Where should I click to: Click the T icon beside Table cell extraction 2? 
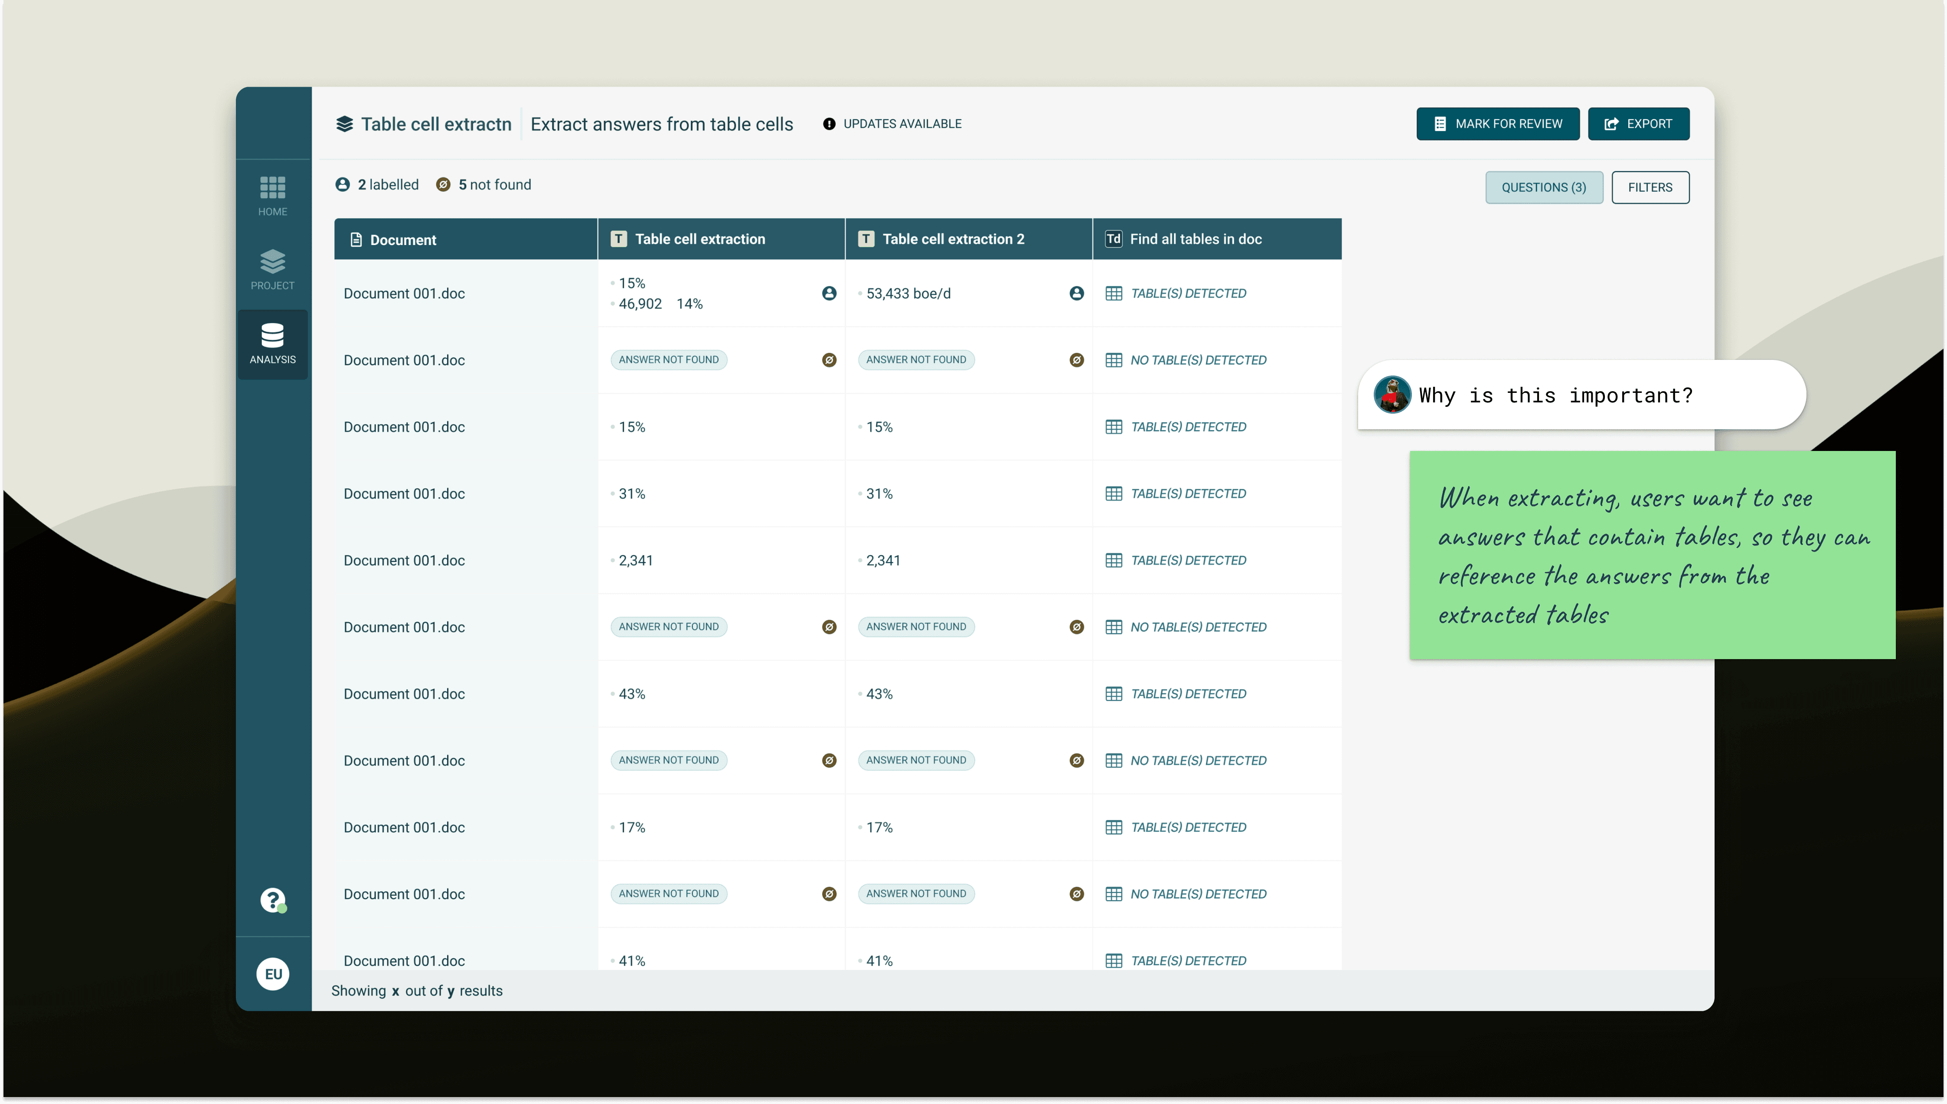(866, 239)
